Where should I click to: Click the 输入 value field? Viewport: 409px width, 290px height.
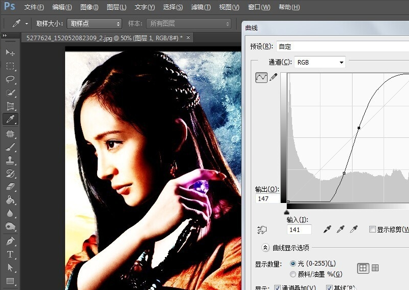pyautogui.click(x=299, y=229)
